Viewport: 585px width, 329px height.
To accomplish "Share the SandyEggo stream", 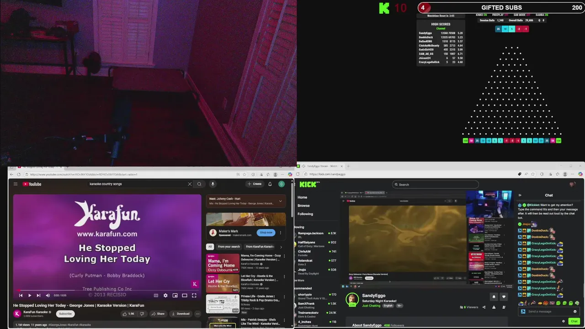I will (x=484, y=307).
